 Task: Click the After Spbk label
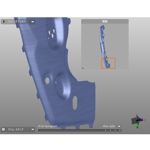(x=109, y=126)
